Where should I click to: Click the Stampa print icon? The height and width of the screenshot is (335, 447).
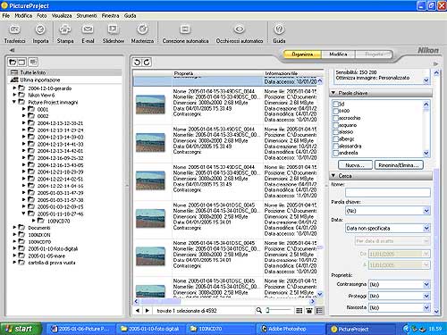(x=65, y=29)
